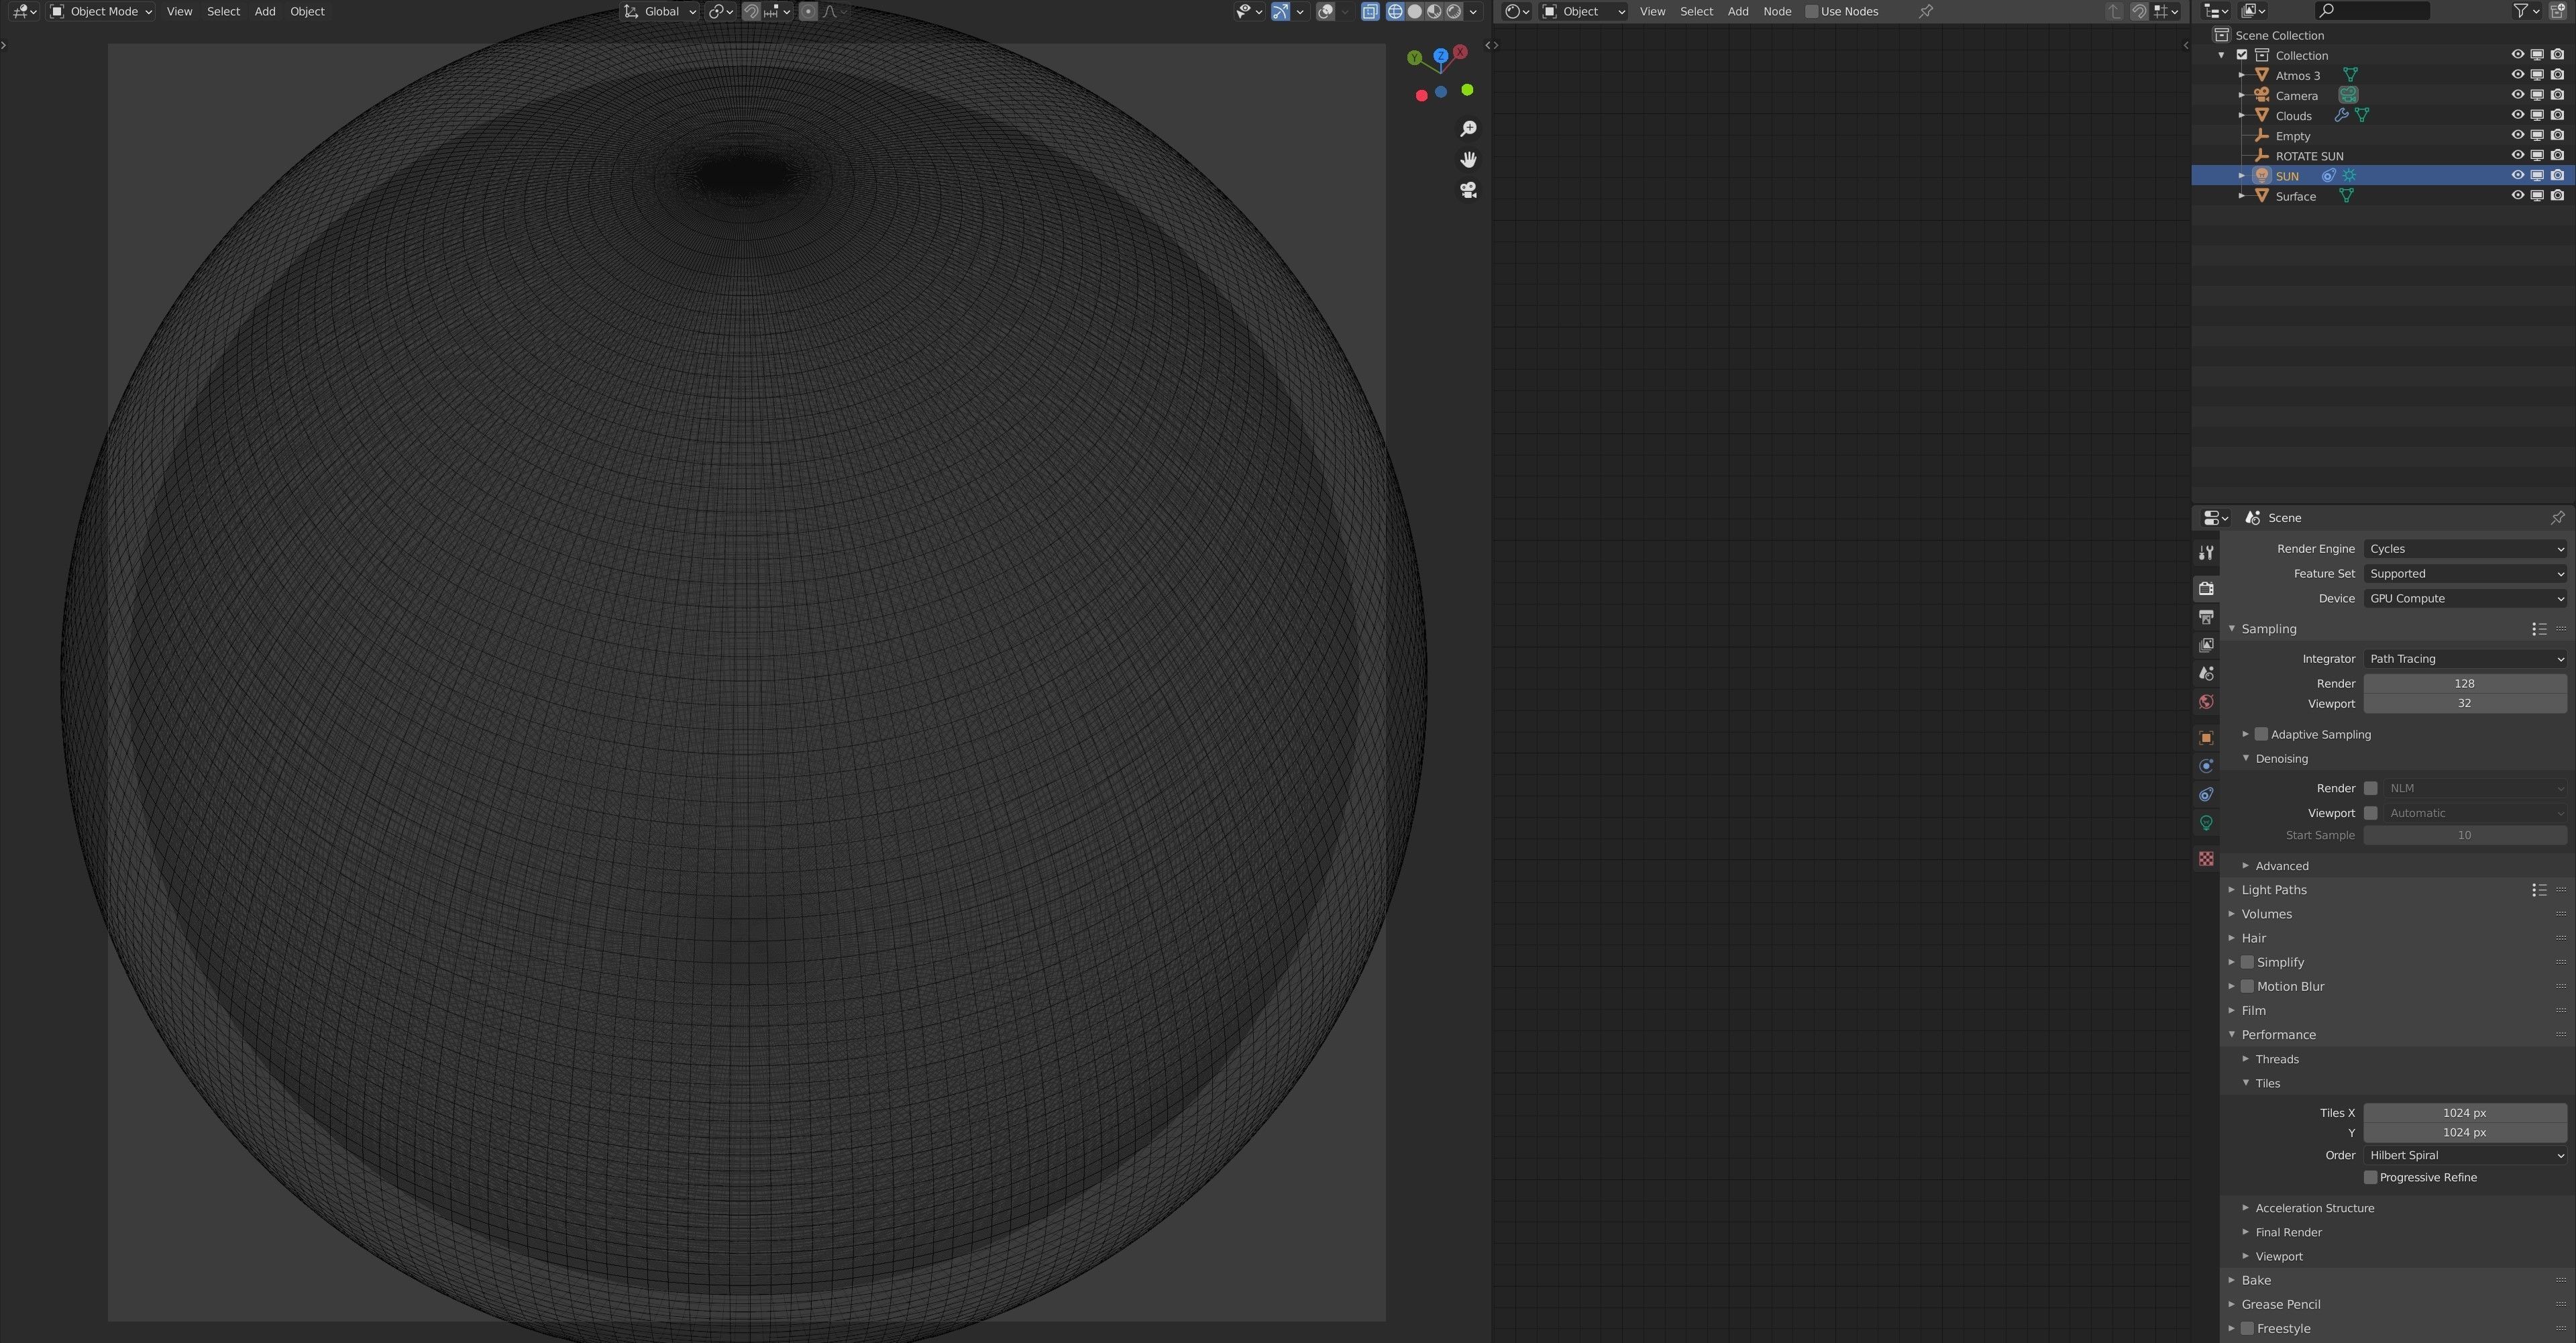Open the tile Order dropdown
Image resolution: width=2576 pixels, height=1343 pixels.
tap(2464, 1155)
